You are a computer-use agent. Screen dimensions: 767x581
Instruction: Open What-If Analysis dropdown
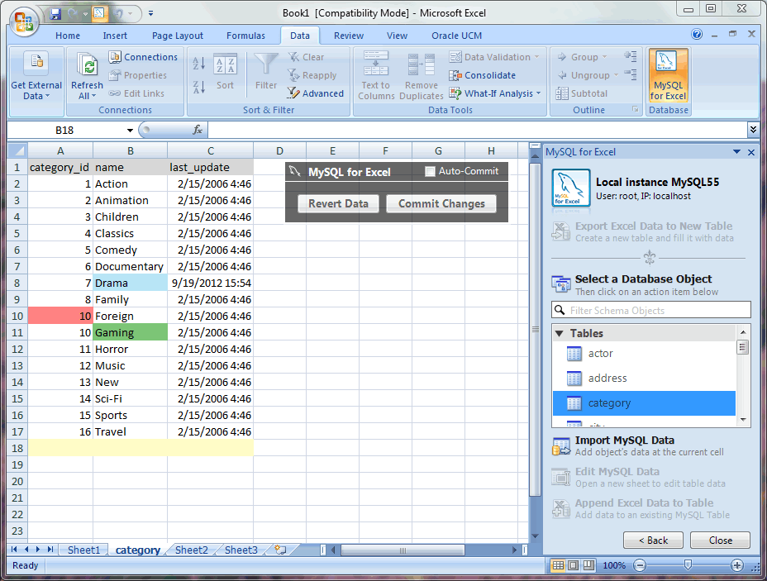[495, 93]
